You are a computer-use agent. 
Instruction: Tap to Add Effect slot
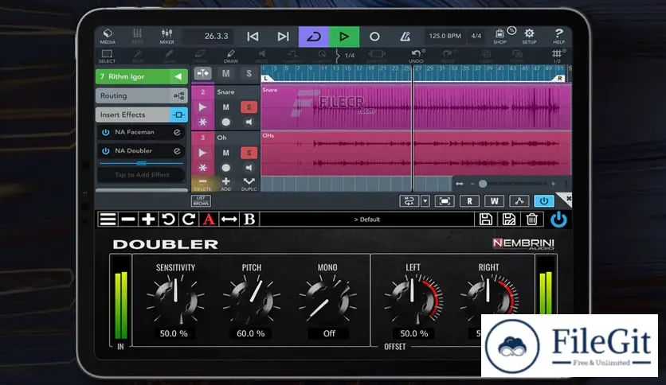pos(142,175)
